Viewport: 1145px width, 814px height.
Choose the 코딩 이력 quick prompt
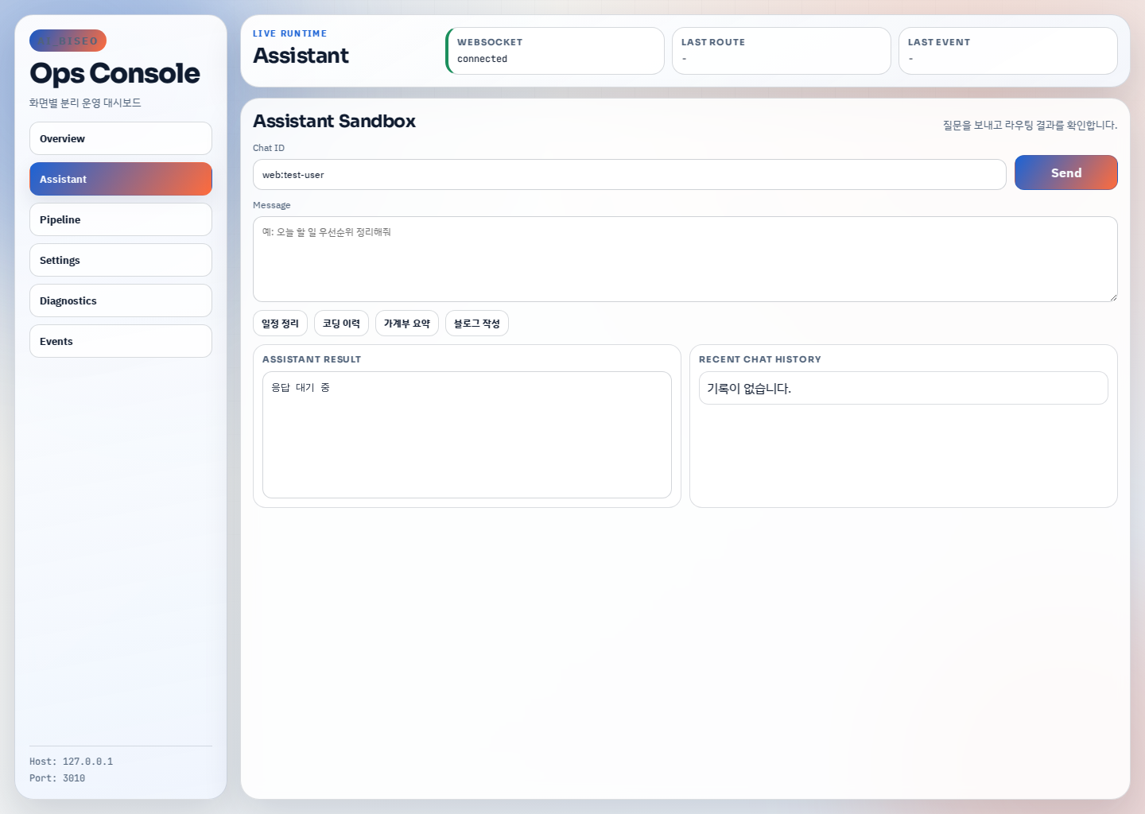[341, 323]
